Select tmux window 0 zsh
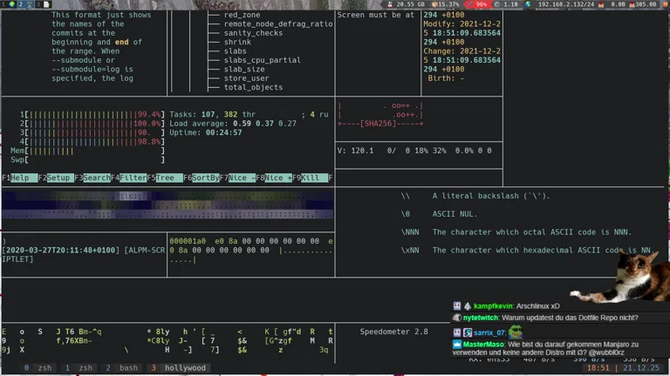Viewport: 670px width, 376px height. pos(38,367)
